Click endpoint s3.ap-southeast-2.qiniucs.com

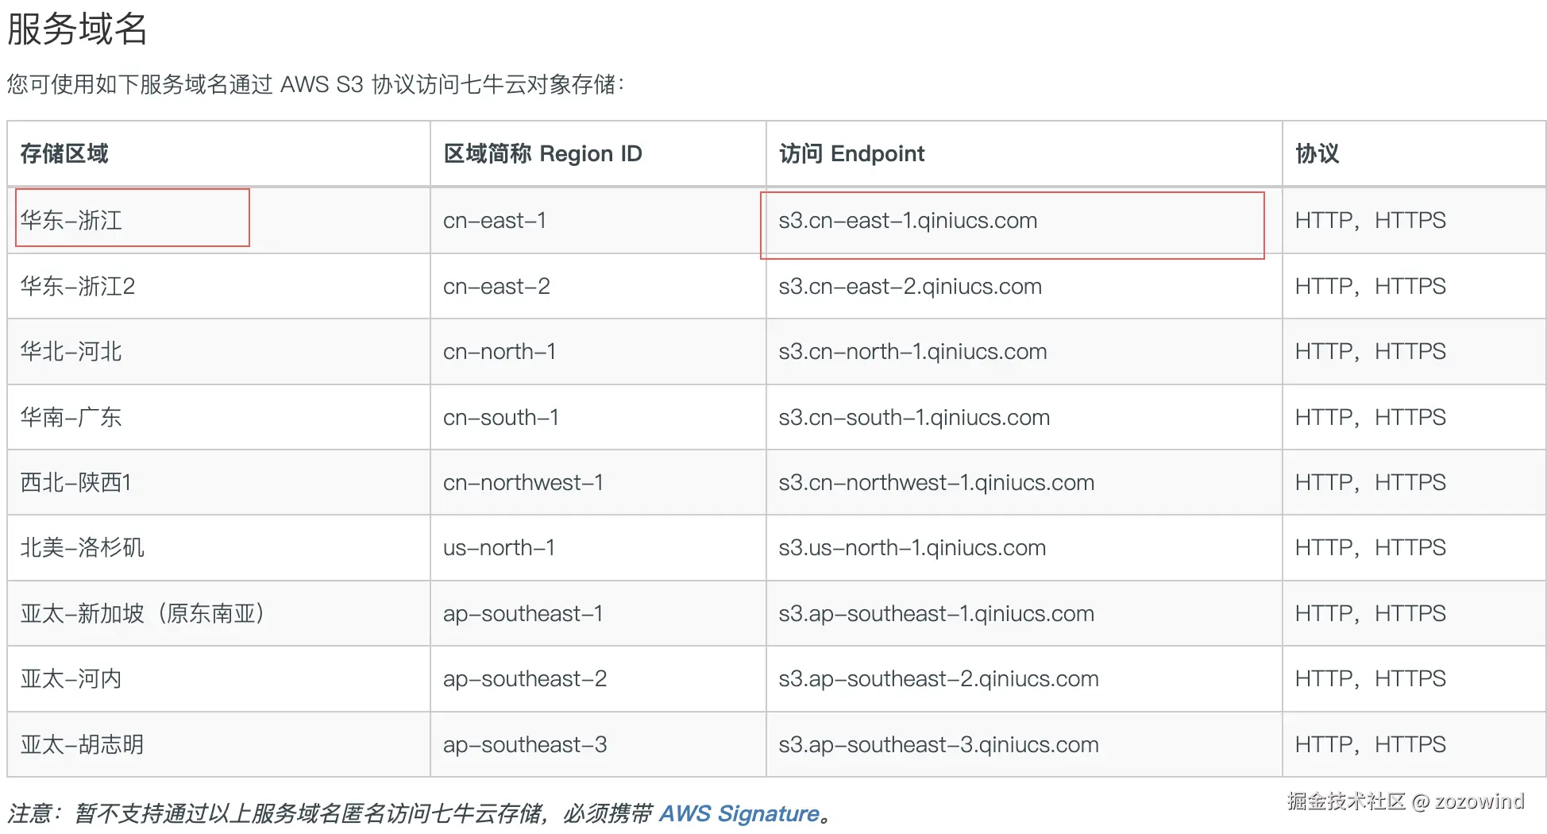(x=939, y=678)
